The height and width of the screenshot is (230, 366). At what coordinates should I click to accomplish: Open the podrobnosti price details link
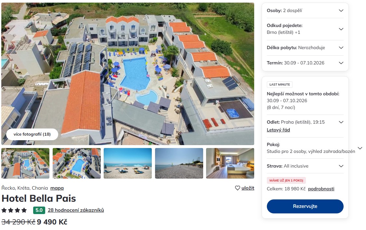pos(321,189)
